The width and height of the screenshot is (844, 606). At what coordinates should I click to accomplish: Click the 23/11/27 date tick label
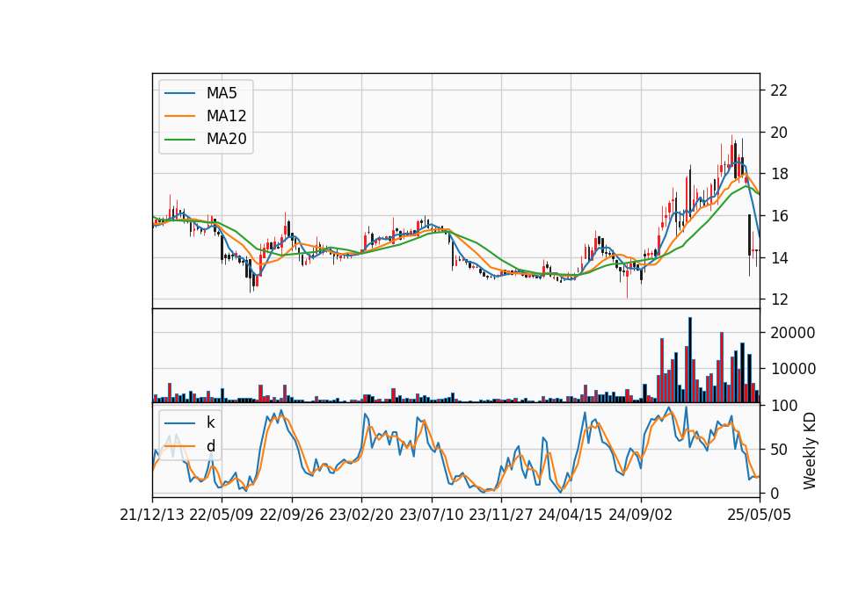click(501, 515)
